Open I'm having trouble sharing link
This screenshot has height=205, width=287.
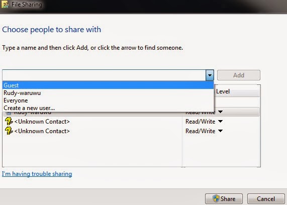click(37, 174)
